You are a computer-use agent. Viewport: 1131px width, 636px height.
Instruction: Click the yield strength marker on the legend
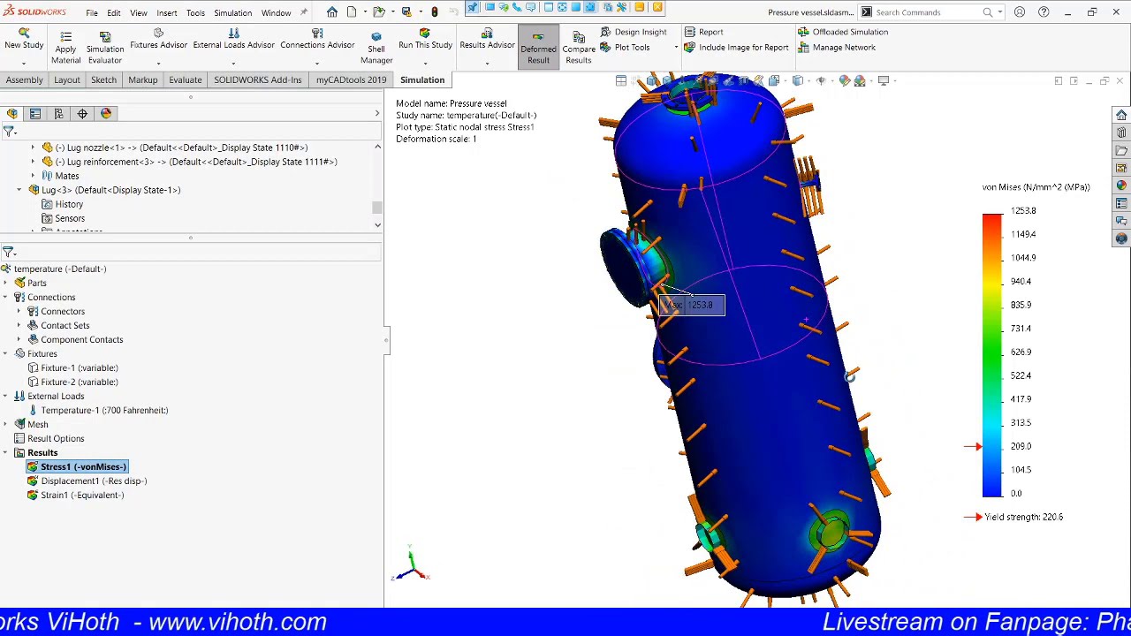pyautogui.click(x=973, y=446)
